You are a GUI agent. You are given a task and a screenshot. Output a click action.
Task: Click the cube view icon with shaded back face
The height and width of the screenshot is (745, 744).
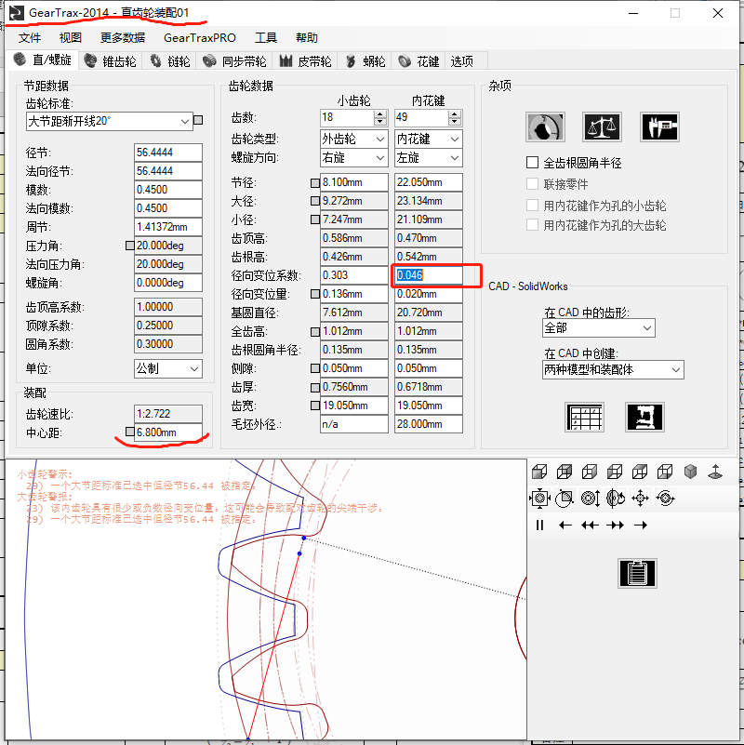[565, 472]
